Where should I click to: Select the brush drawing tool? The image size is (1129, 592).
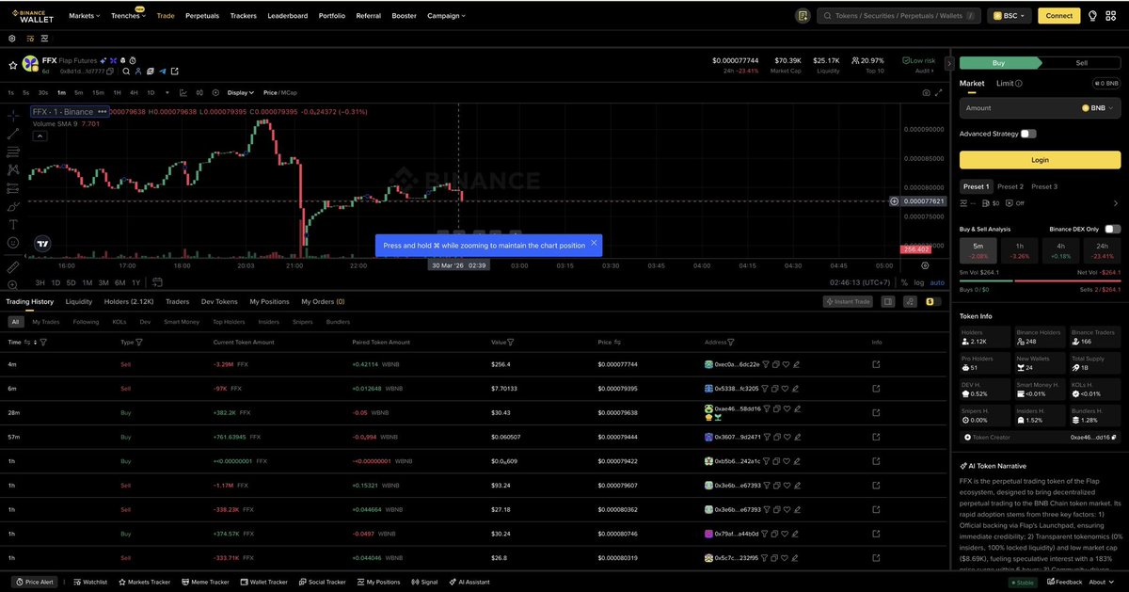pos(13,206)
